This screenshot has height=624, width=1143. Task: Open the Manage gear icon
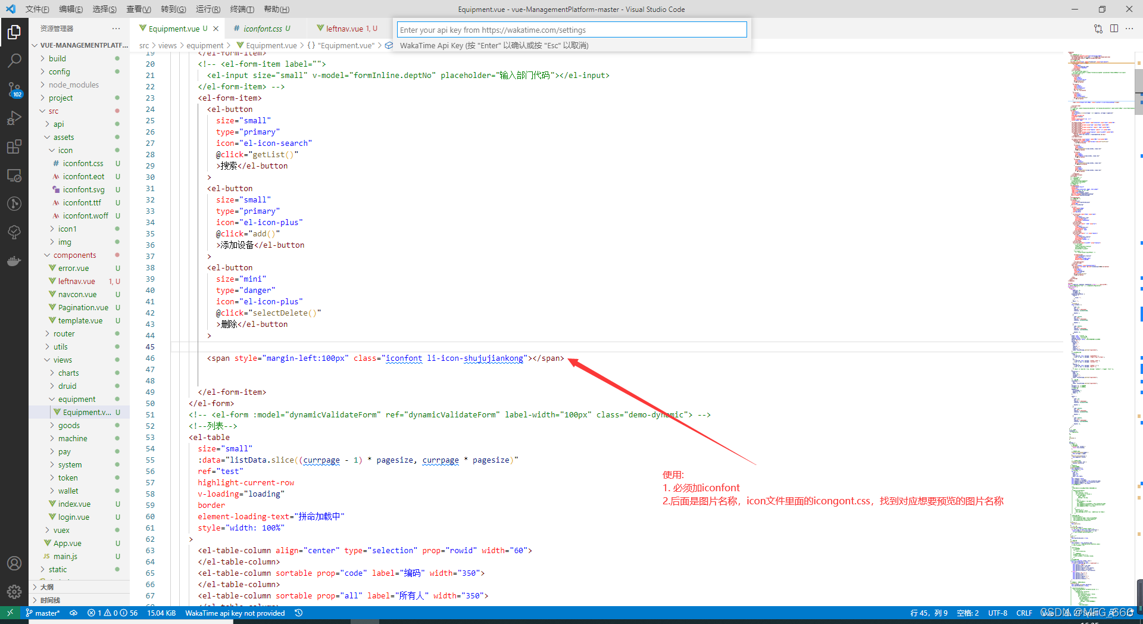tap(14, 592)
